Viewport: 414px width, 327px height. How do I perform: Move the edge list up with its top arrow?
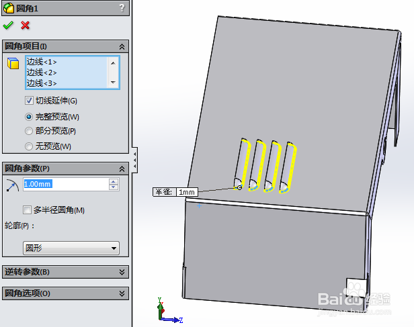pos(114,63)
